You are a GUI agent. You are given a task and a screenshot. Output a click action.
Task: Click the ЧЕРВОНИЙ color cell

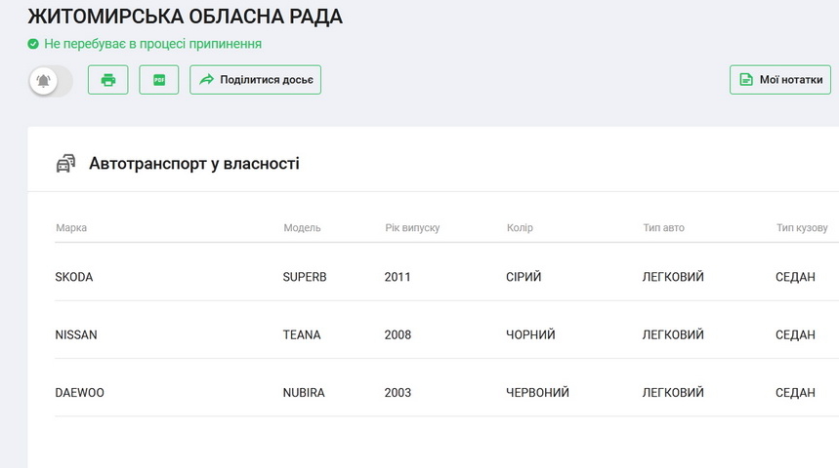click(537, 393)
